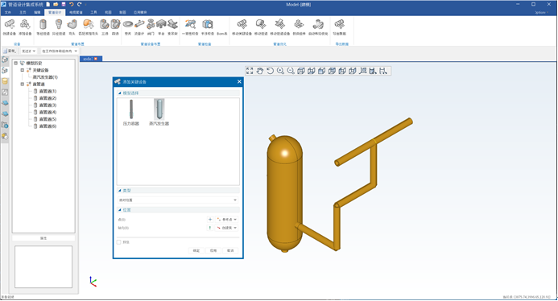Click 应用 in the dialog
The image size is (558, 301).
[x=213, y=250]
